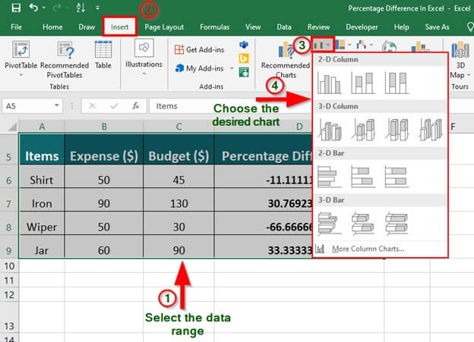Select the 3-D 100% Stacked Column chart

pyautogui.click(x=397, y=130)
